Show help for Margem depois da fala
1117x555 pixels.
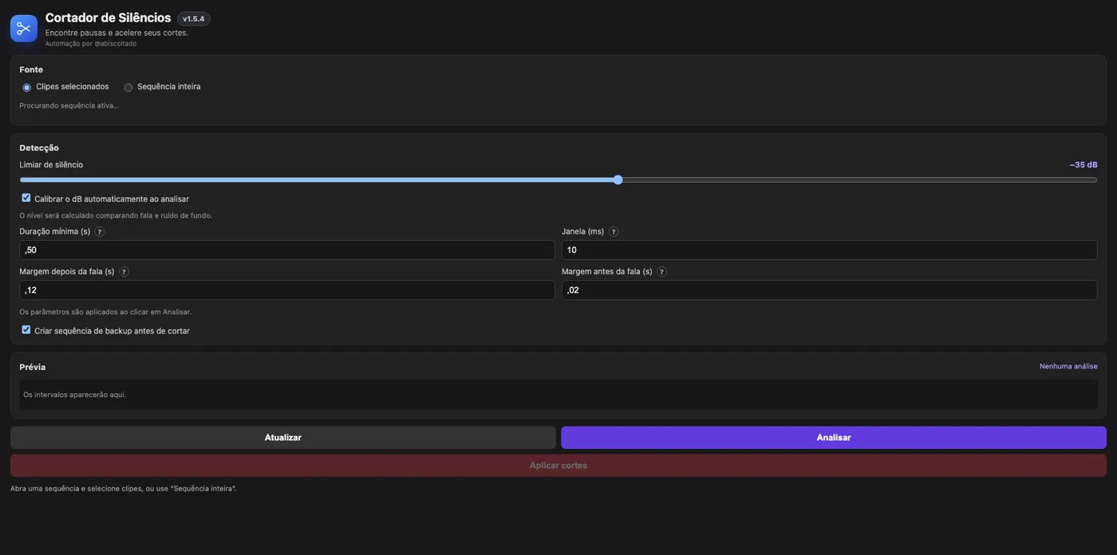[124, 272]
